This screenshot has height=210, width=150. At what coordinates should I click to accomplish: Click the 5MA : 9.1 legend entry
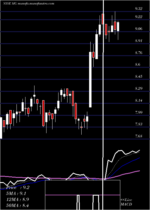(16, 193)
